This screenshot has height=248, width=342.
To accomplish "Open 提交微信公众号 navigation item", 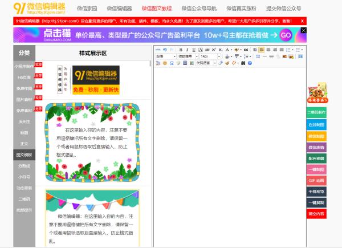I will 283,9.
